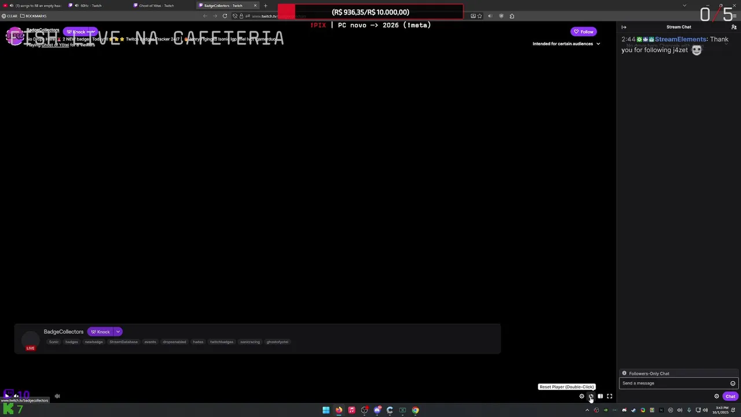Click the dropsenabled tag
The image size is (741, 417).
(x=174, y=342)
